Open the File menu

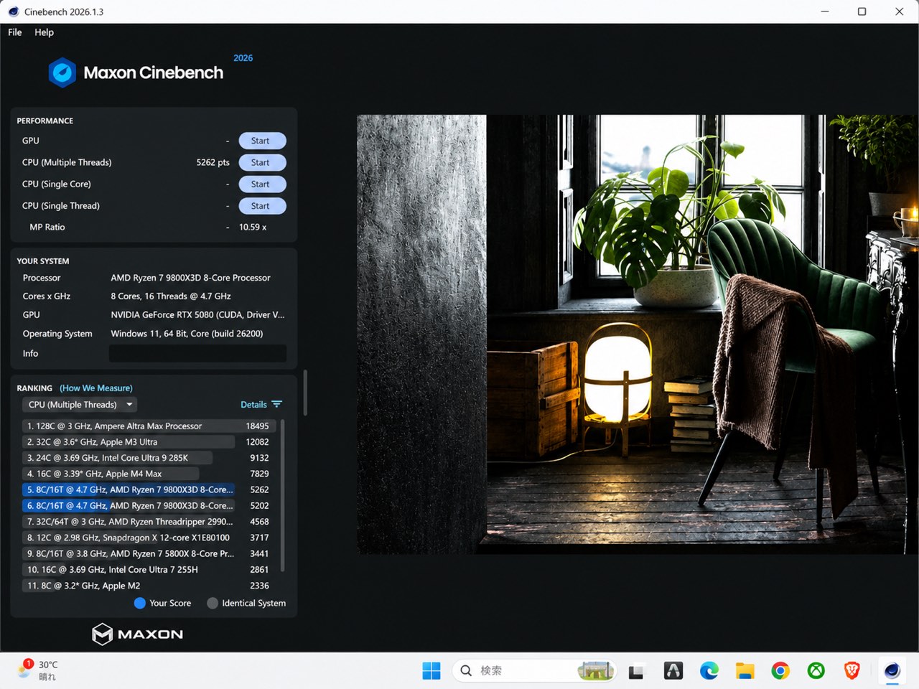pyautogui.click(x=15, y=32)
